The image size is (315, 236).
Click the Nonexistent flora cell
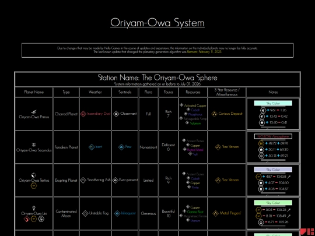click(x=149, y=147)
